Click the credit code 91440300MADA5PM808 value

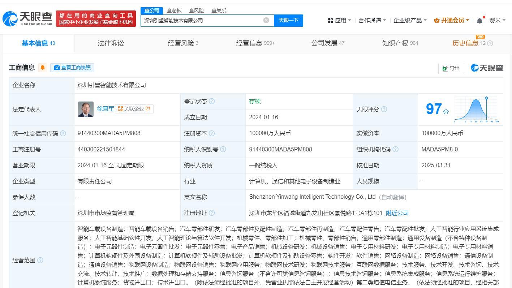click(x=109, y=133)
